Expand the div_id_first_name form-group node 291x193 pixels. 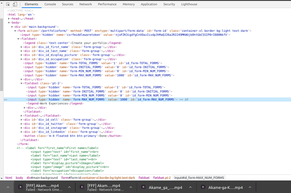point(22,47)
